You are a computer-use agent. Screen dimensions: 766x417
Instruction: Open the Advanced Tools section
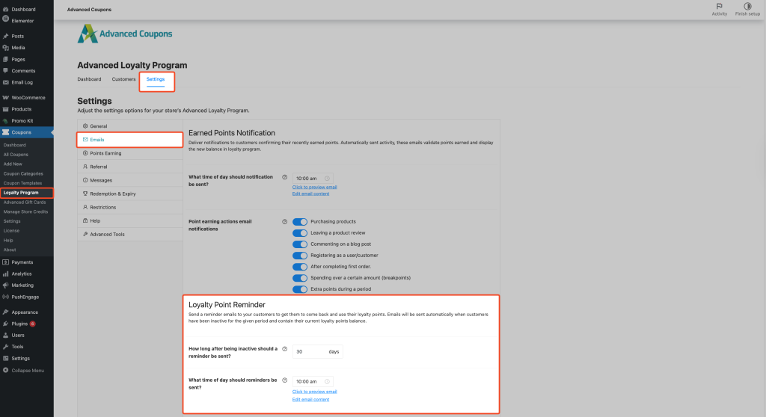point(130,235)
